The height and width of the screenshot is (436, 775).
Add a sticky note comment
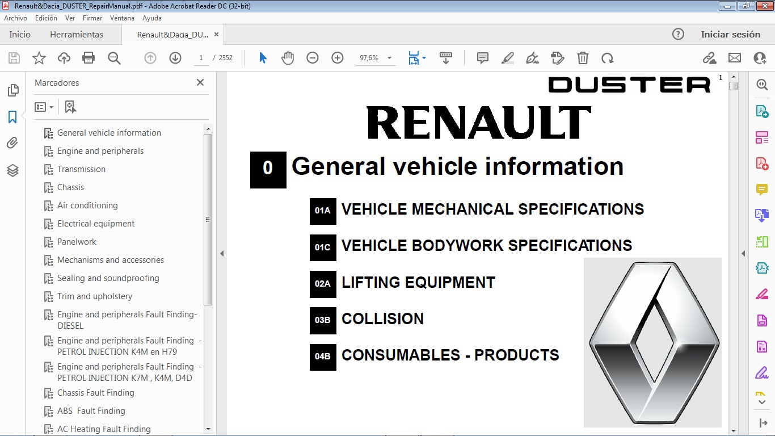point(482,57)
